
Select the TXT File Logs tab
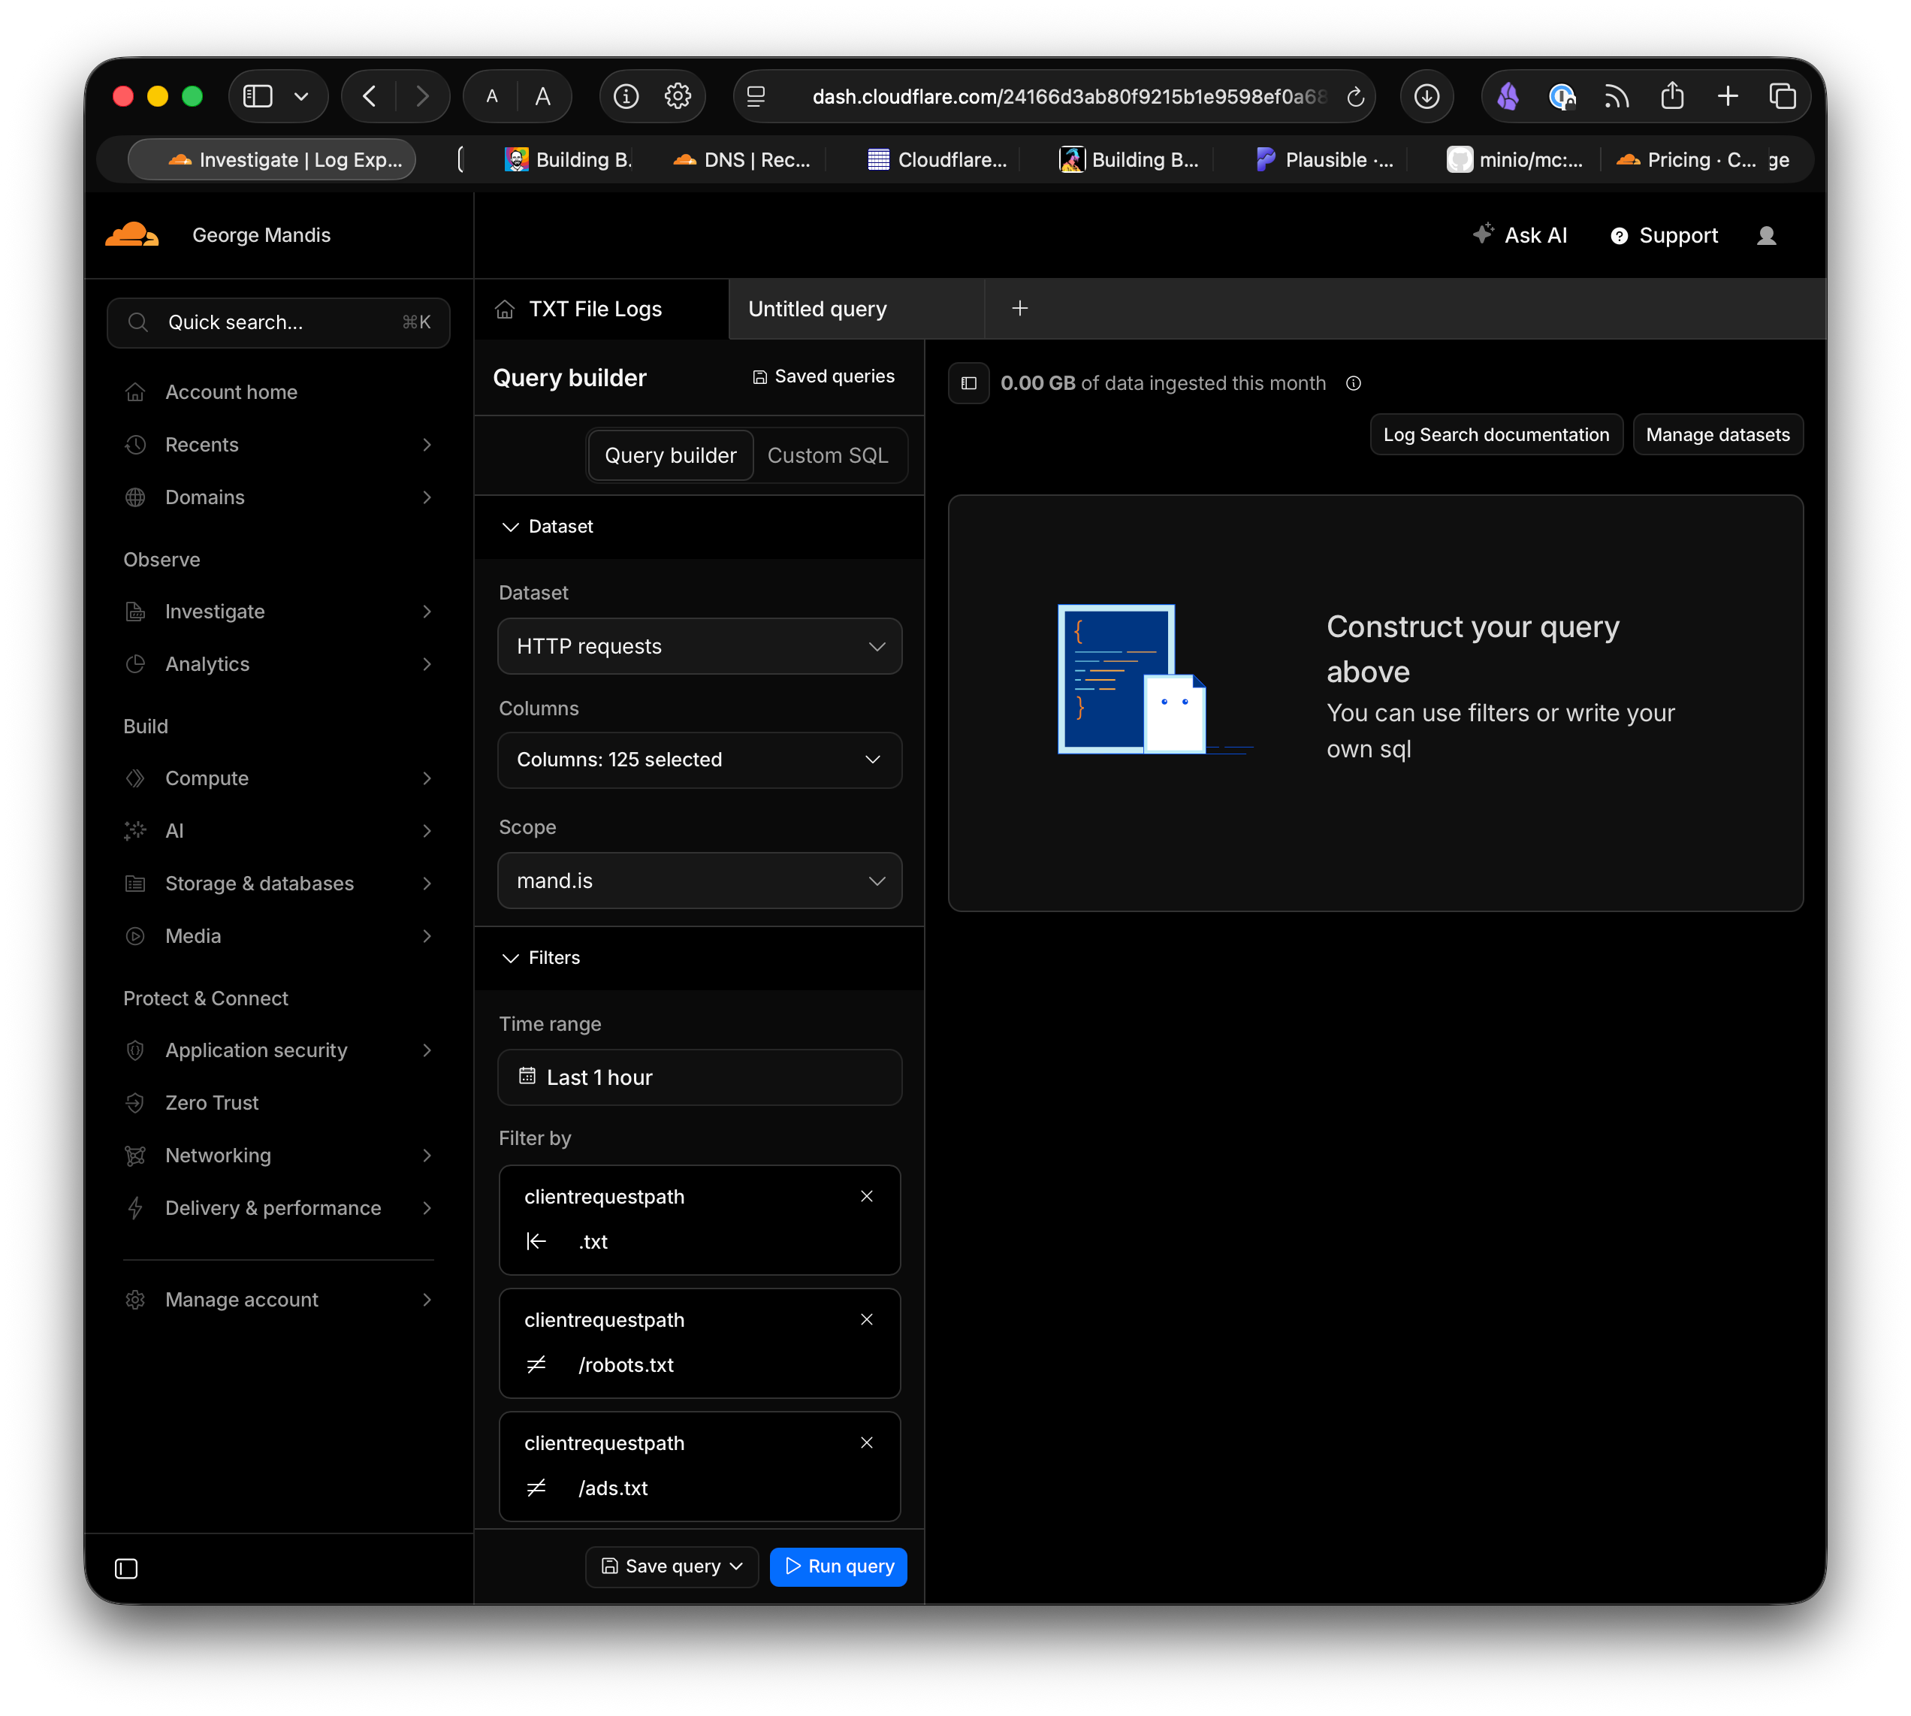coord(600,308)
